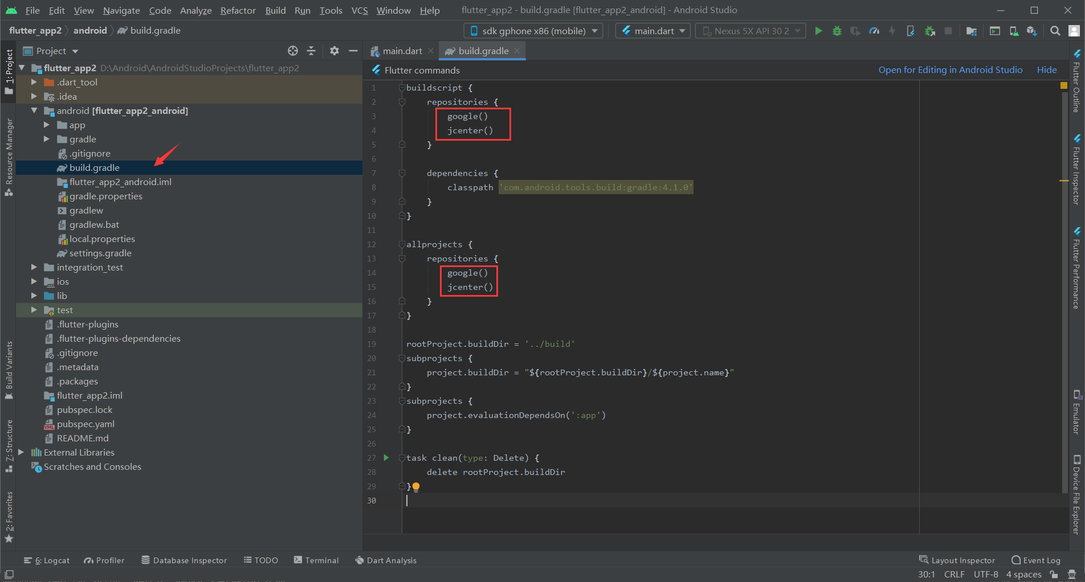Toggle tool window quick access icon bottom-left
The height and width of the screenshot is (582, 1085).
point(9,575)
